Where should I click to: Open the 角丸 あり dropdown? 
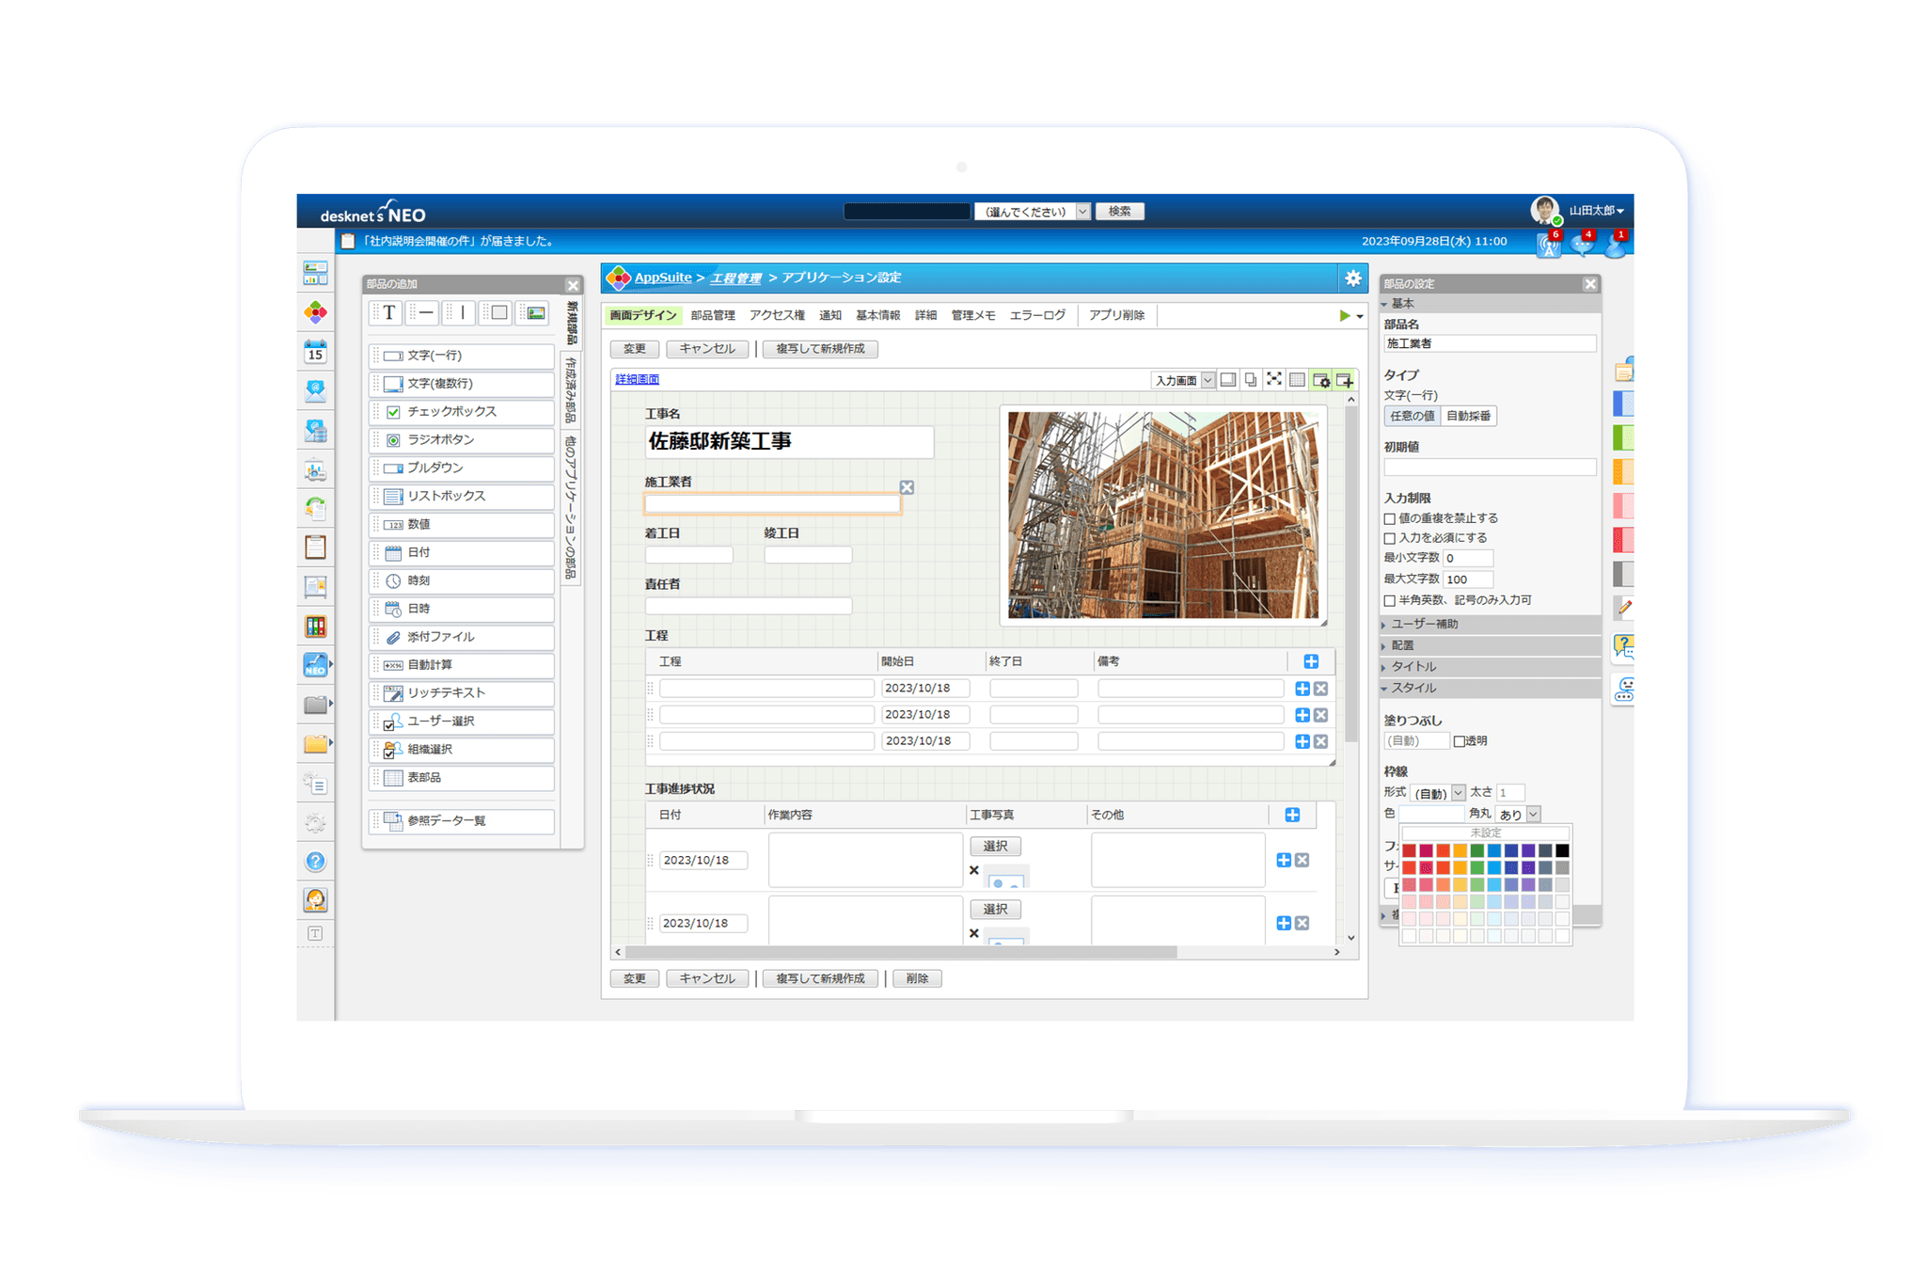[x=1519, y=814]
